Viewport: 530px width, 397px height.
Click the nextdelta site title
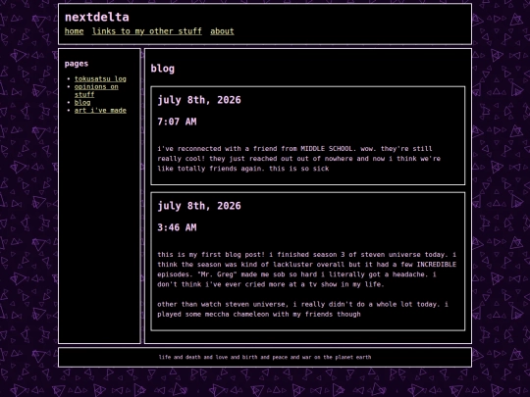[x=96, y=17]
